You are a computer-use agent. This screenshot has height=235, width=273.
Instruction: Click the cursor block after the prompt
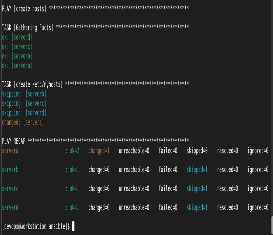coord(73,226)
